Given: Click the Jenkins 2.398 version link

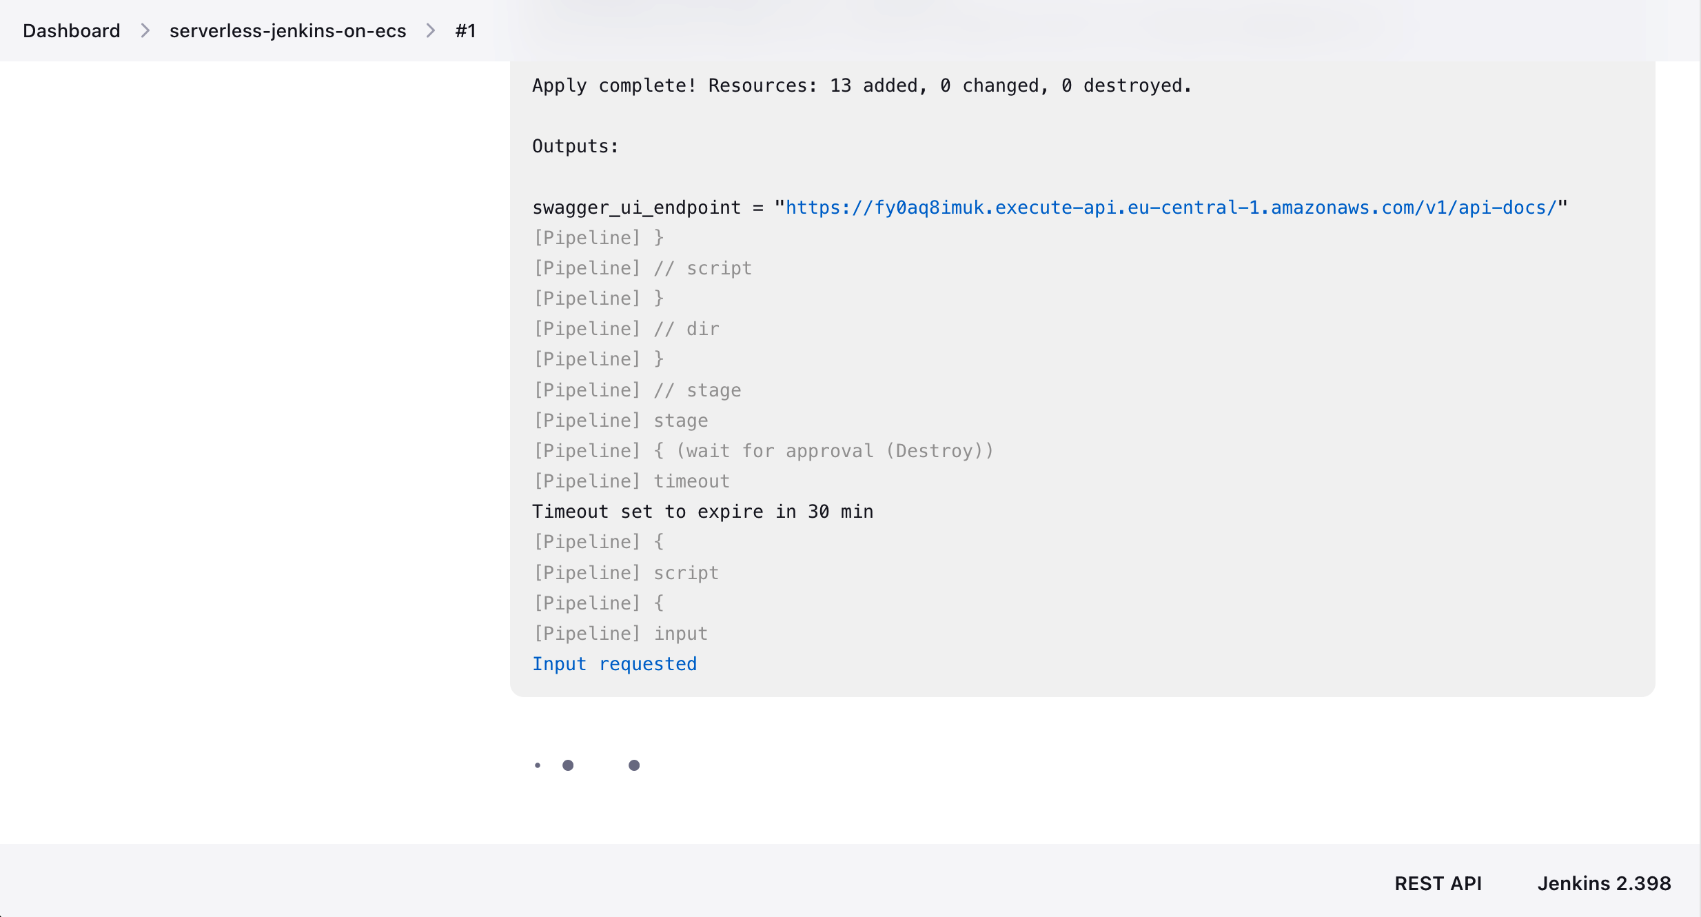Looking at the screenshot, I should click(1605, 883).
